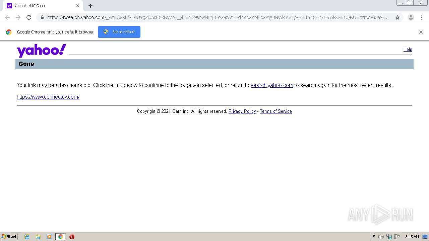Minimize the Chrome window
The width and height of the screenshot is (429, 241).
point(401,3)
